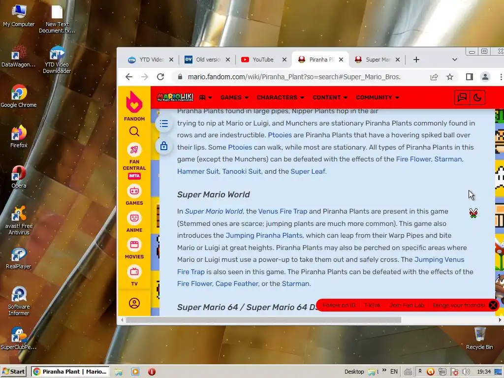The height and width of the screenshot is (378, 504).
Task: Open the Windows Start menu
Action: tap(13, 372)
